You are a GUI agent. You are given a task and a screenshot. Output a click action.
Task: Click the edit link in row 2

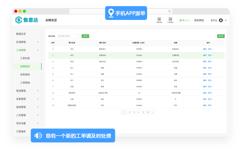[x=205, y=55]
